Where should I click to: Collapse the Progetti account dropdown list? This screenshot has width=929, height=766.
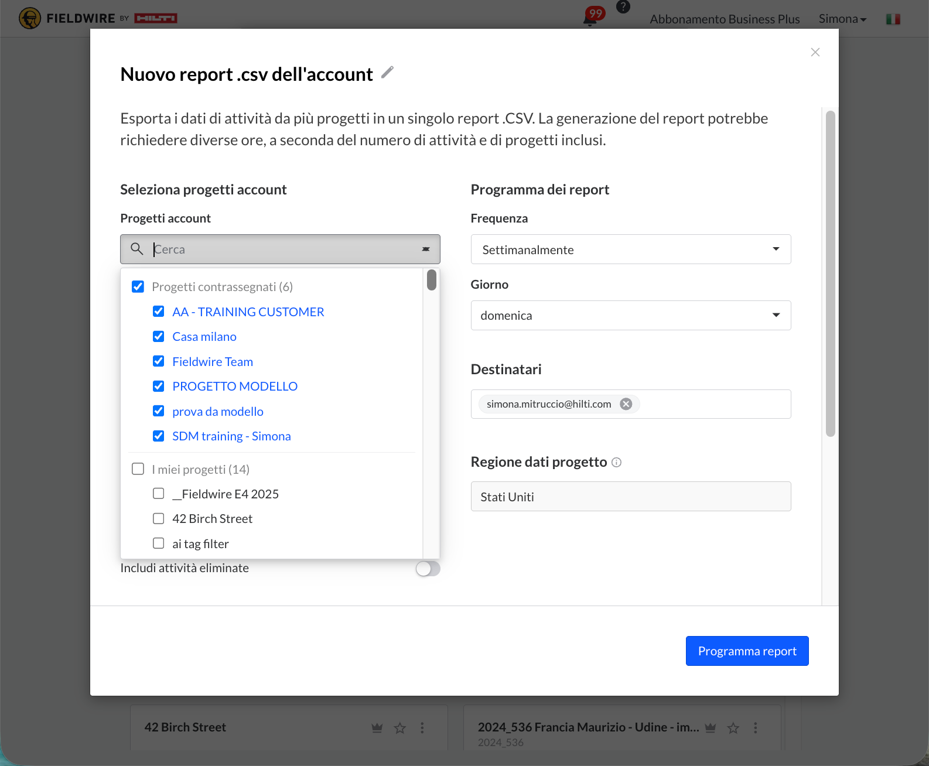click(426, 249)
